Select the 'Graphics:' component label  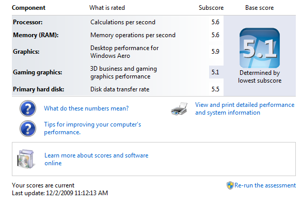click(x=26, y=52)
